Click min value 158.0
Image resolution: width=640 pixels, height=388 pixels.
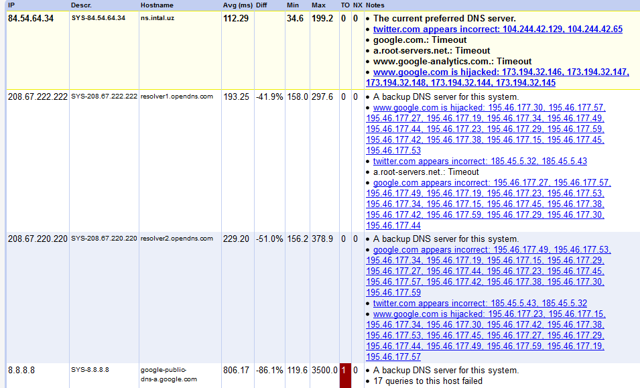tap(297, 96)
